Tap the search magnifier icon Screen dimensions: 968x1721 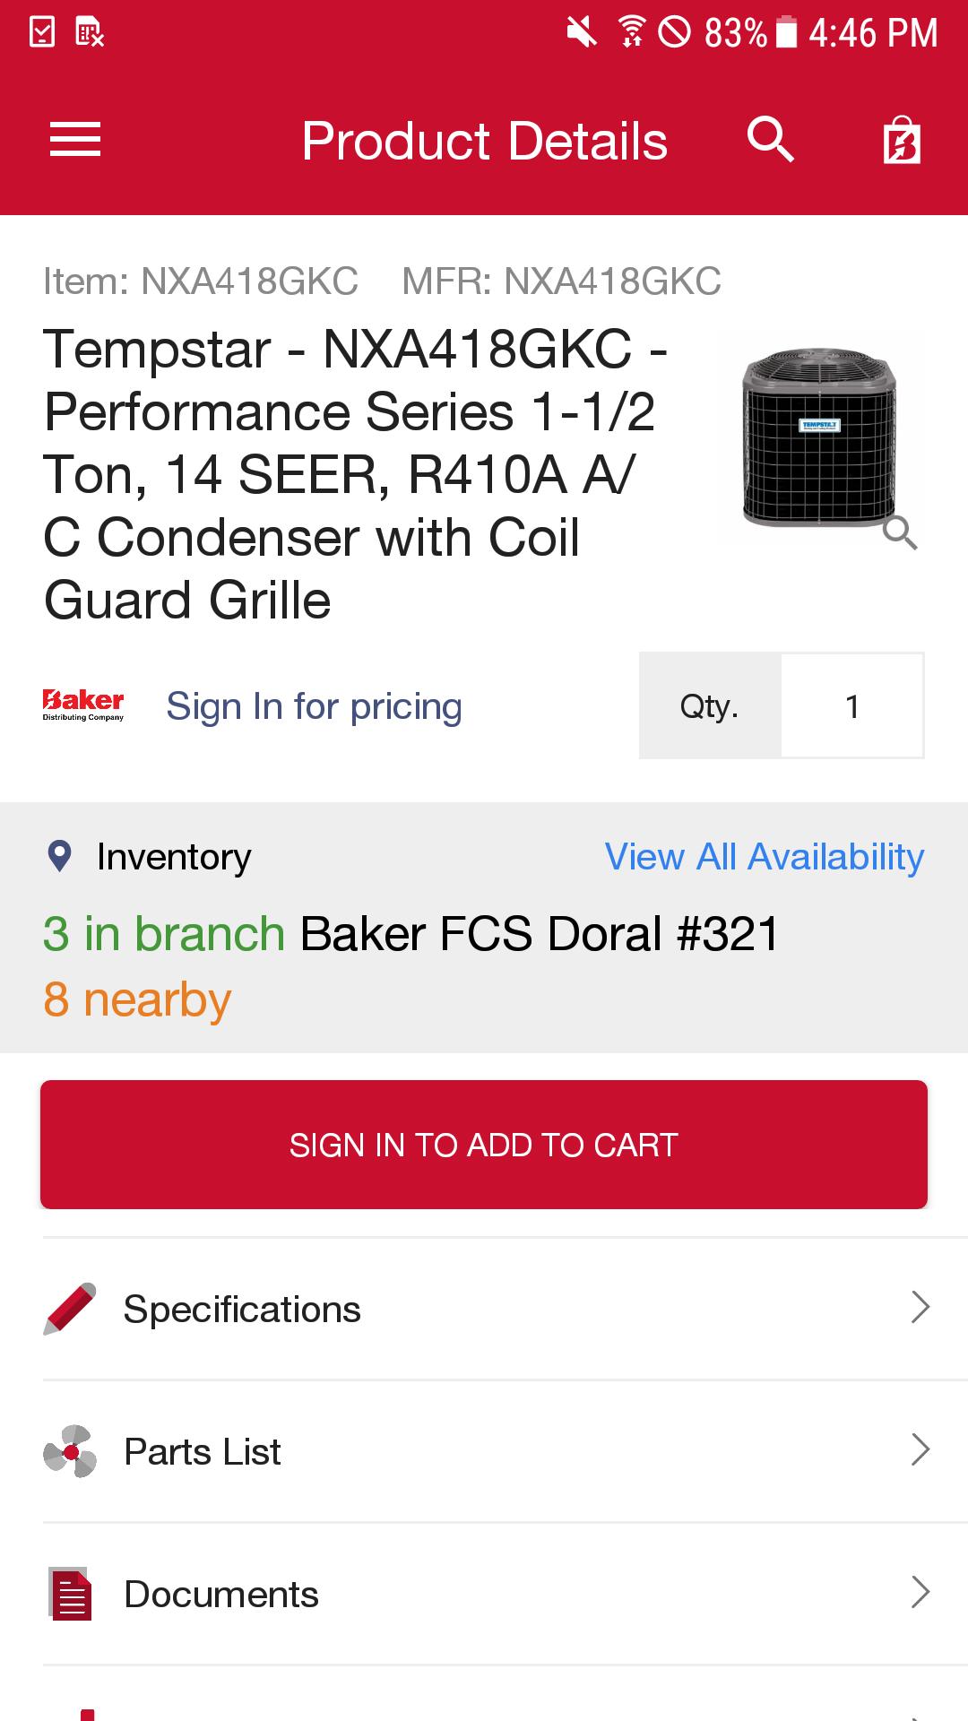(x=771, y=140)
